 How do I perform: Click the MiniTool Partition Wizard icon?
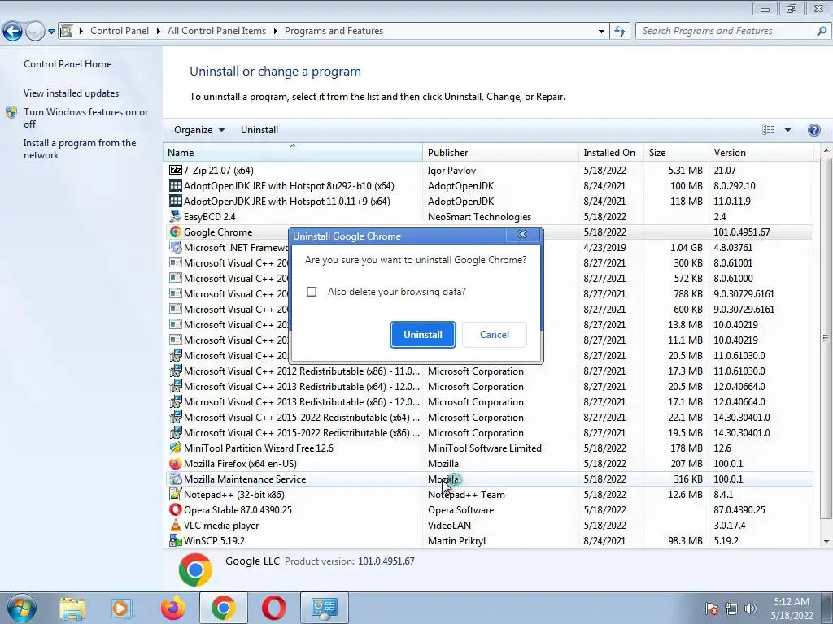point(176,448)
